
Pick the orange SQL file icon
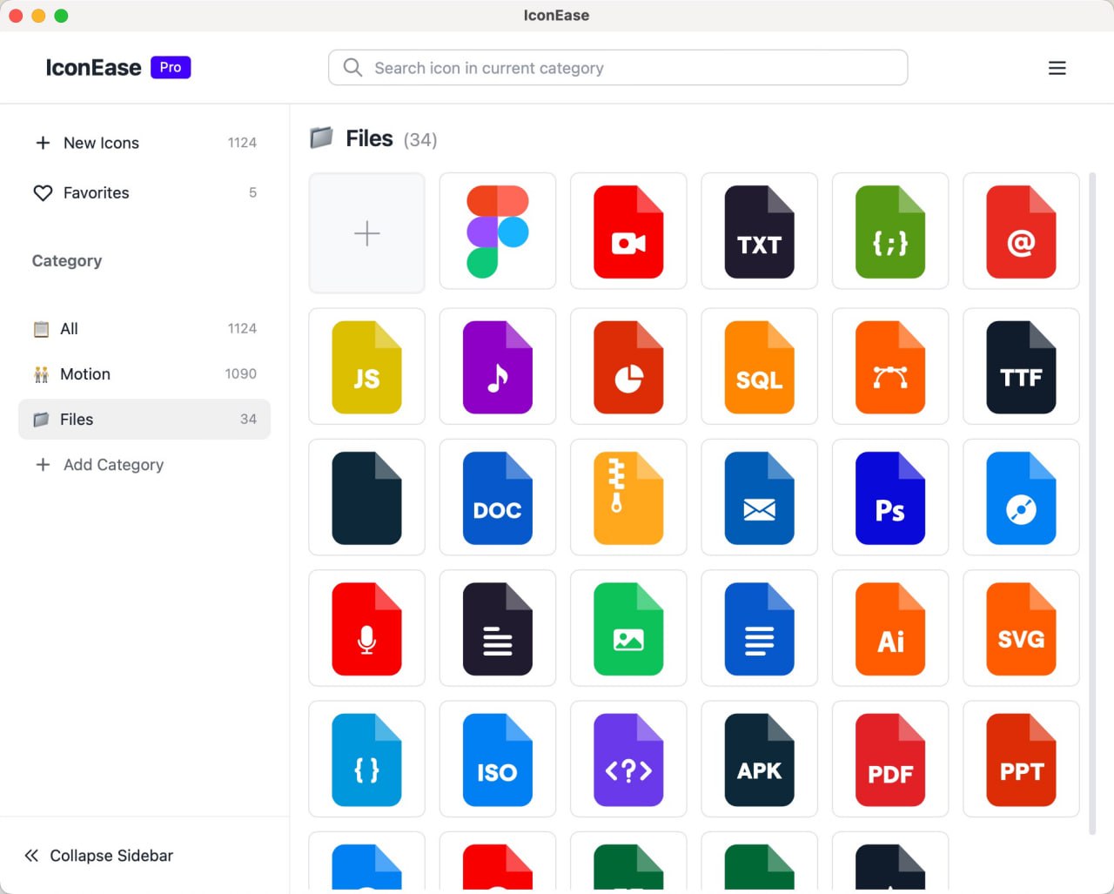(759, 366)
